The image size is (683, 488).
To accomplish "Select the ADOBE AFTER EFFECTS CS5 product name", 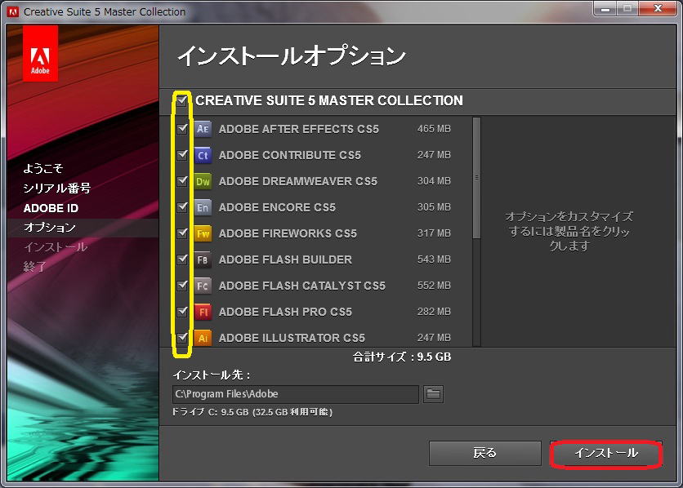I will pos(299,129).
